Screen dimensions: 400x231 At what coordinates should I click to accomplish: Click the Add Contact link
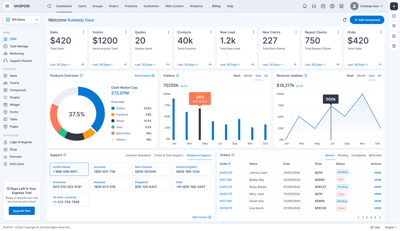coord(202,217)
